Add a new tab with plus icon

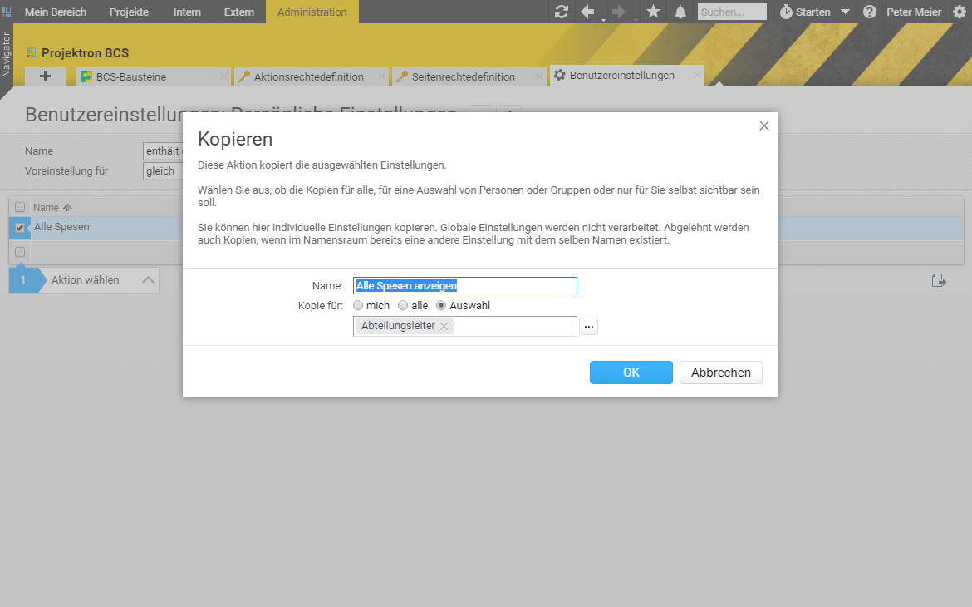tap(45, 76)
